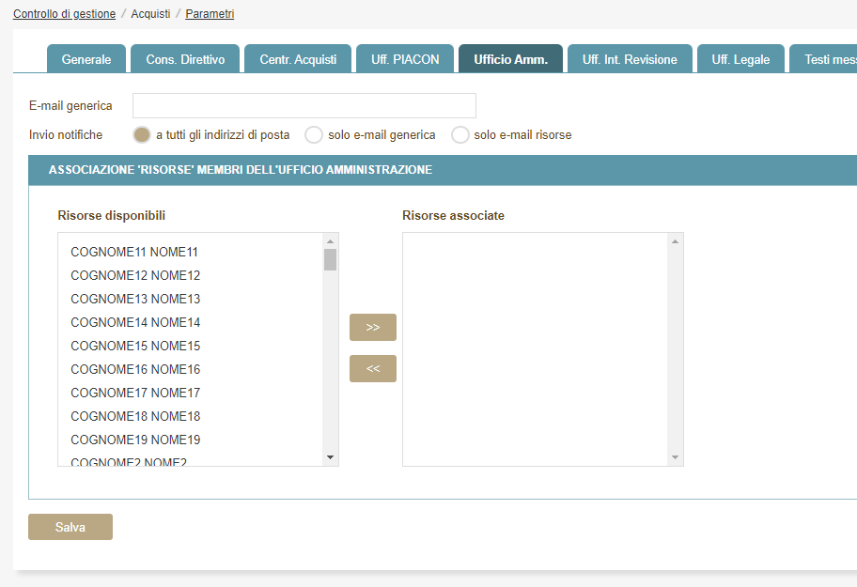Select 'a tutti gli indirizzi di posta' option

click(x=142, y=134)
